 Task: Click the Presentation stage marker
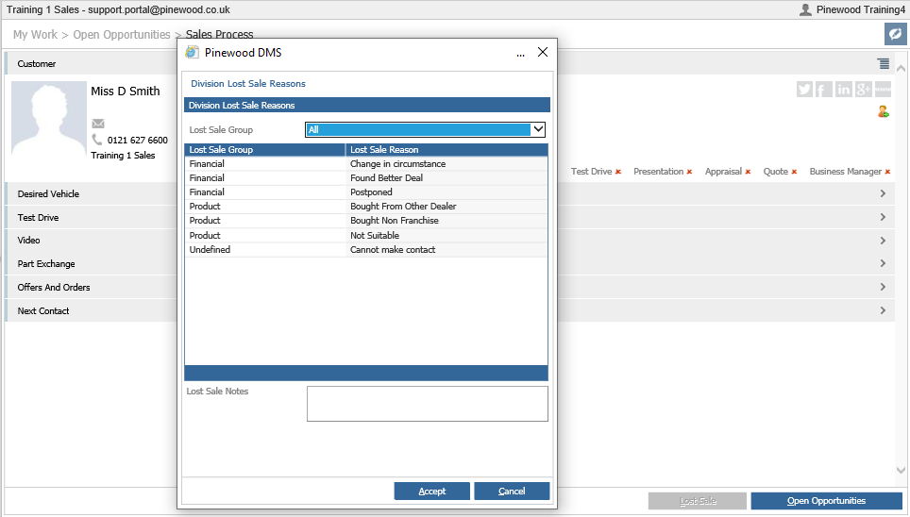coord(663,171)
